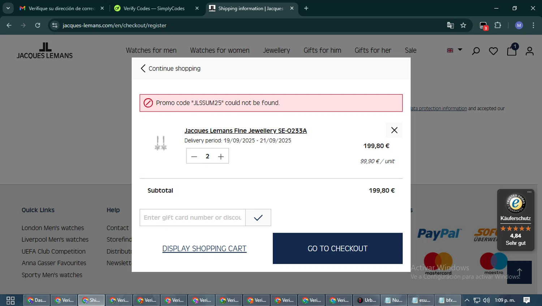Open a new browser tab

[x=306, y=8]
